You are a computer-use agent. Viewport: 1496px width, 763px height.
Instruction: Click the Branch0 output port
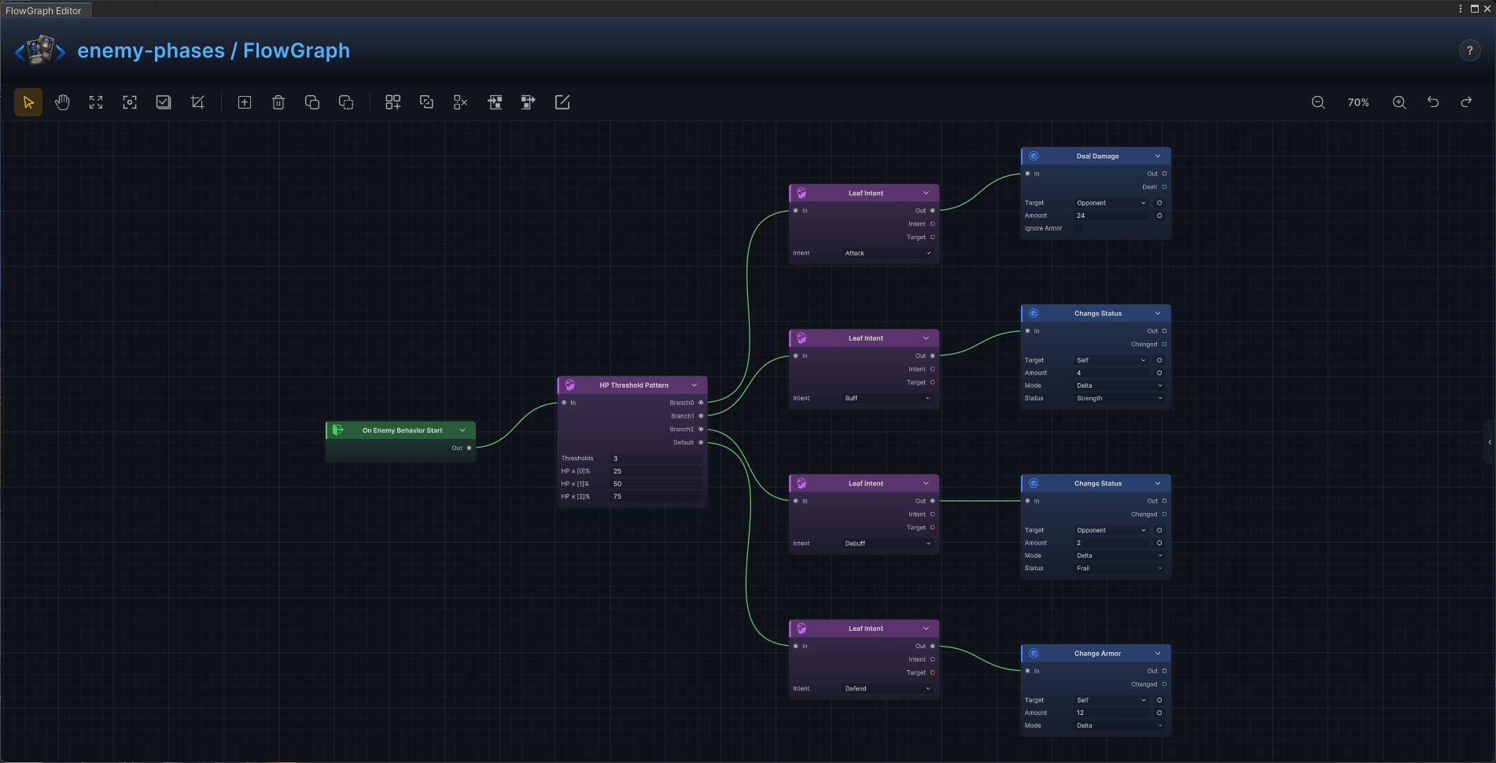pyautogui.click(x=701, y=403)
